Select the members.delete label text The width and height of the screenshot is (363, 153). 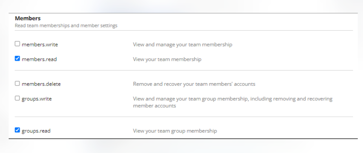click(41, 84)
